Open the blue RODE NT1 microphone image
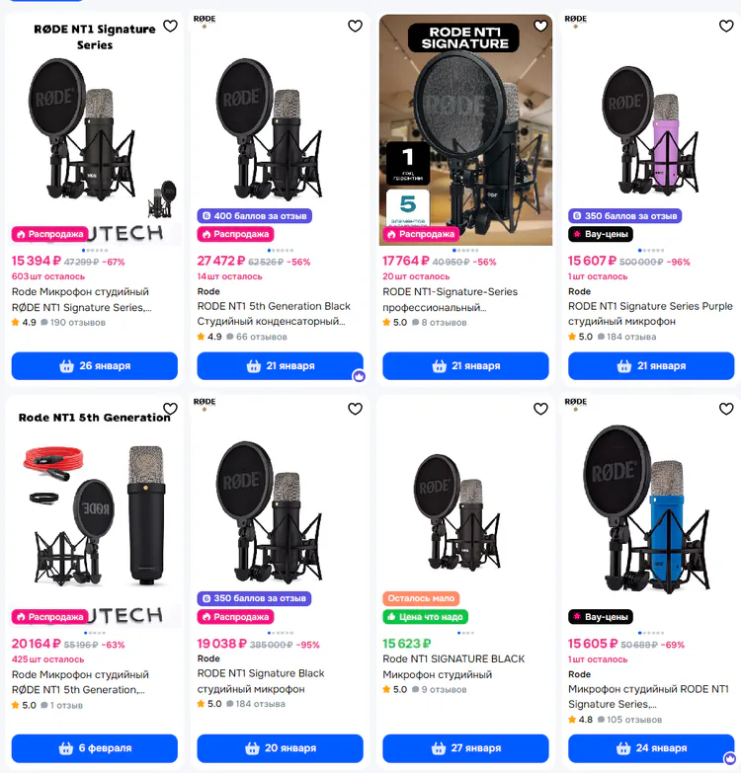The image size is (741, 773). click(651, 510)
